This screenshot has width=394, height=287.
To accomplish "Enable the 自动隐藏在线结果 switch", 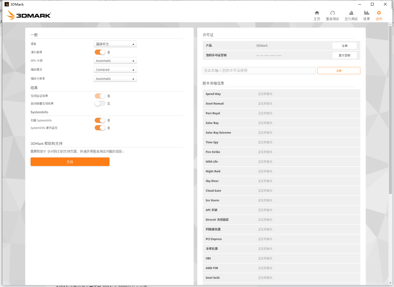I will click(x=100, y=104).
